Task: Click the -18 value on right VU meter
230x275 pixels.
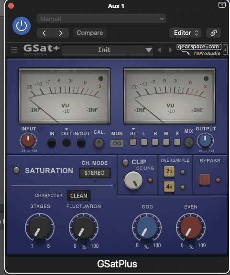Action: click(171, 111)
